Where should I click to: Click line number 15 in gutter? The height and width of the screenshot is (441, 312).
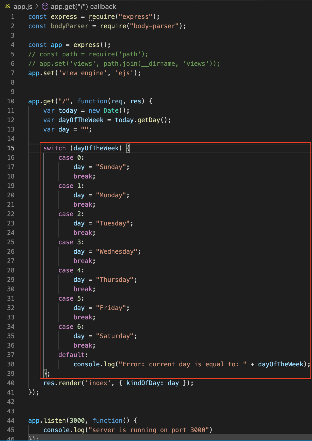click(x=11, y=148)
